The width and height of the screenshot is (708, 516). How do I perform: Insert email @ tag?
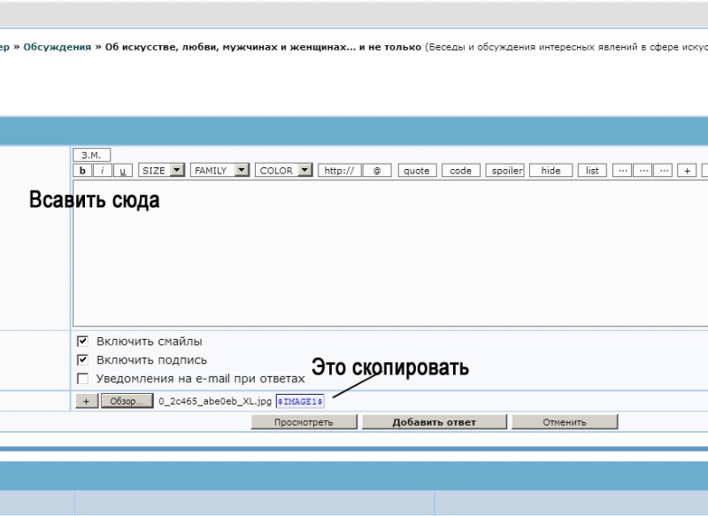[x=377, y=171]
